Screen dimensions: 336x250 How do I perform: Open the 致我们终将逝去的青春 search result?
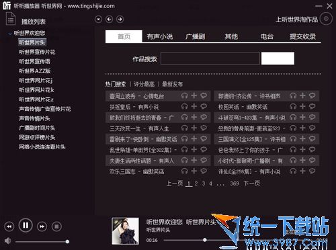click(x=142, y=118)
